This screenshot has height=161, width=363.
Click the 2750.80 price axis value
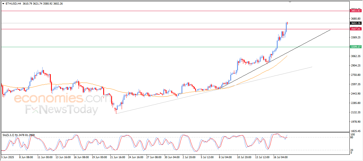tap(355, 75)
